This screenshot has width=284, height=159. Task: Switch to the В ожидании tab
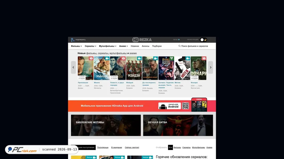coord(116,147)
